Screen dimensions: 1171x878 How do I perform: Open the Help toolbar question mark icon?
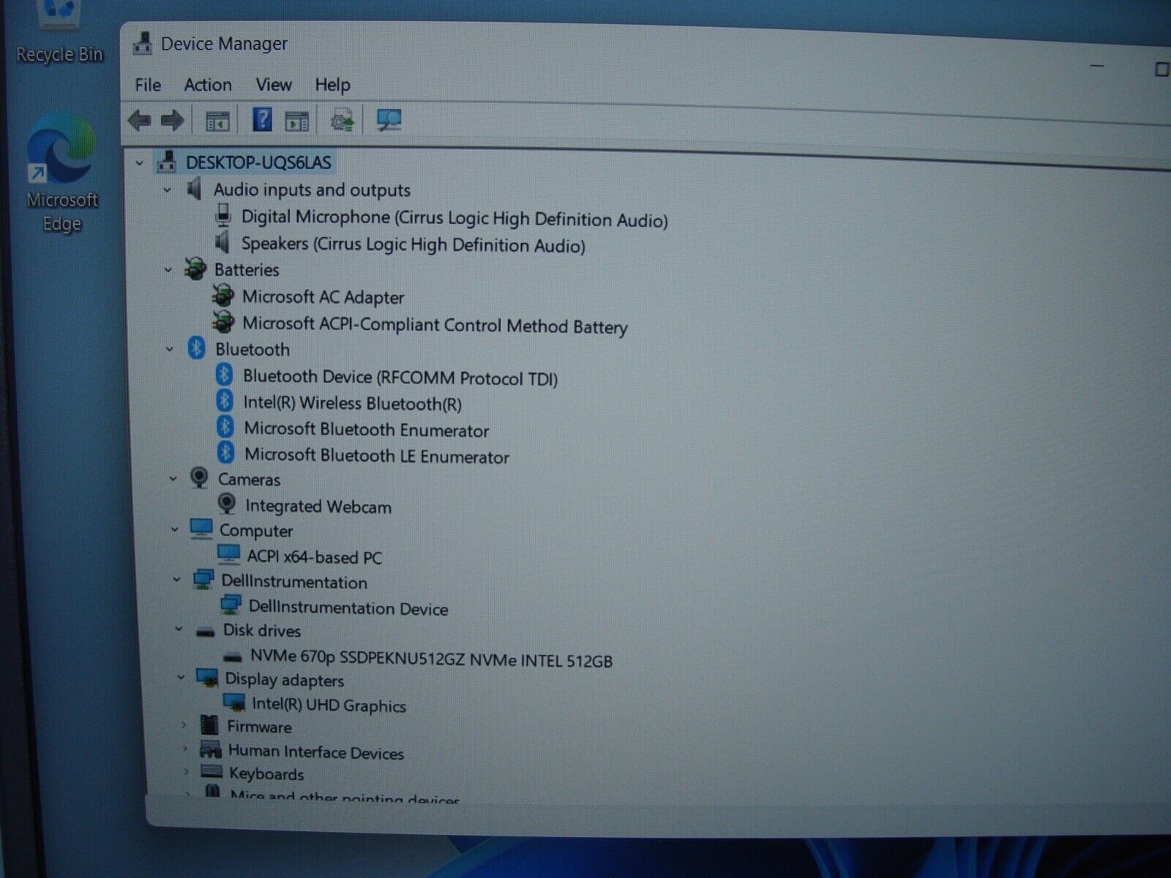(262, 119)
